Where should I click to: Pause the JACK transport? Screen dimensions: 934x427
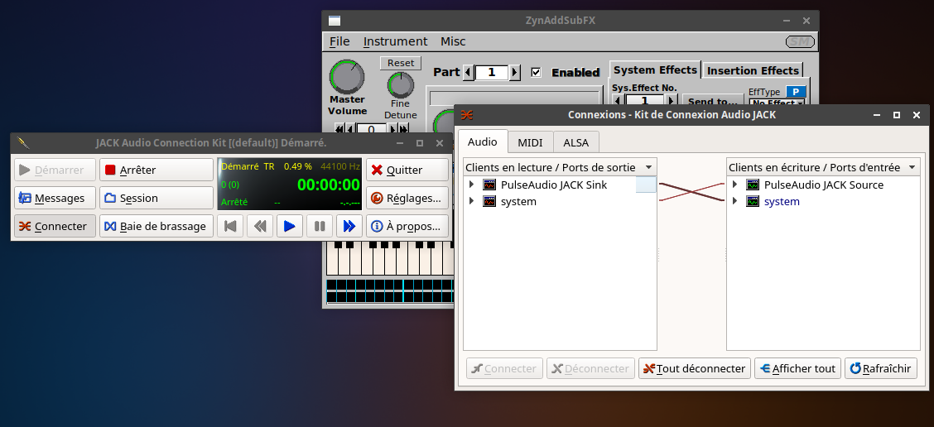[320, 226]
